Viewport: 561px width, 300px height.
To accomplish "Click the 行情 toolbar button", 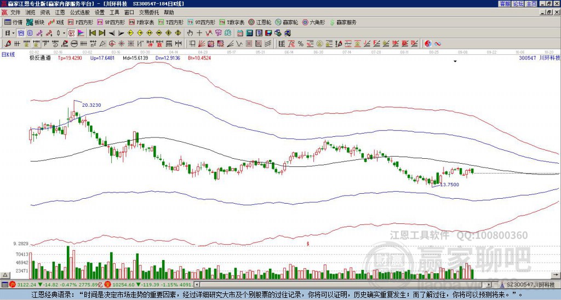I will 13,22.
